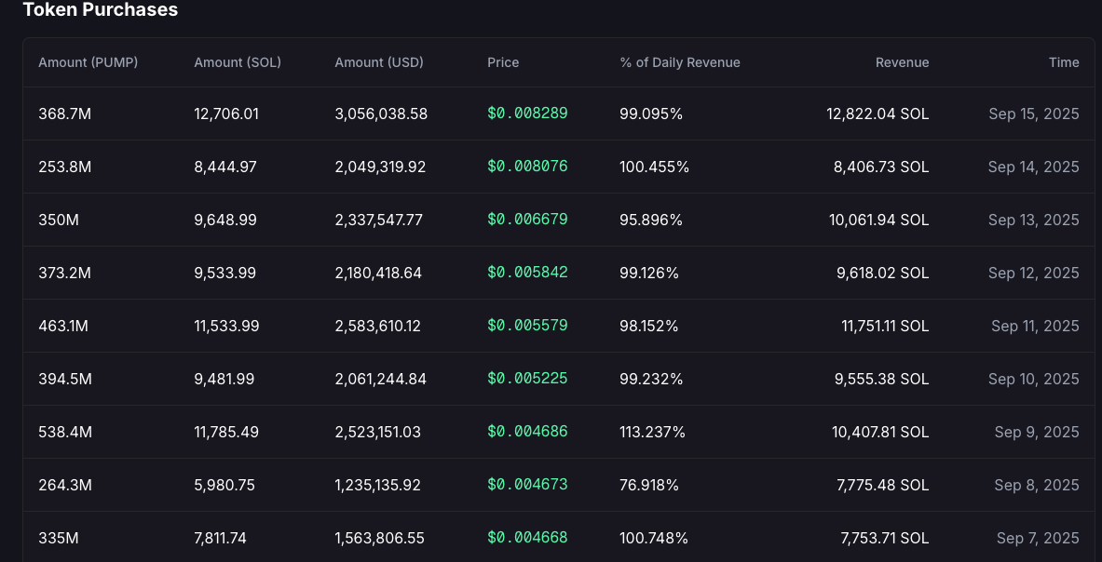This screenshot has height=562, width=1102.
Task: Select the Sep 8, 2025 date cell
Action: (x=1036, y=485)
